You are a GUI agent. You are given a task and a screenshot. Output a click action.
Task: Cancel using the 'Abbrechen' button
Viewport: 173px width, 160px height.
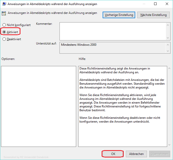click(136, 154)
